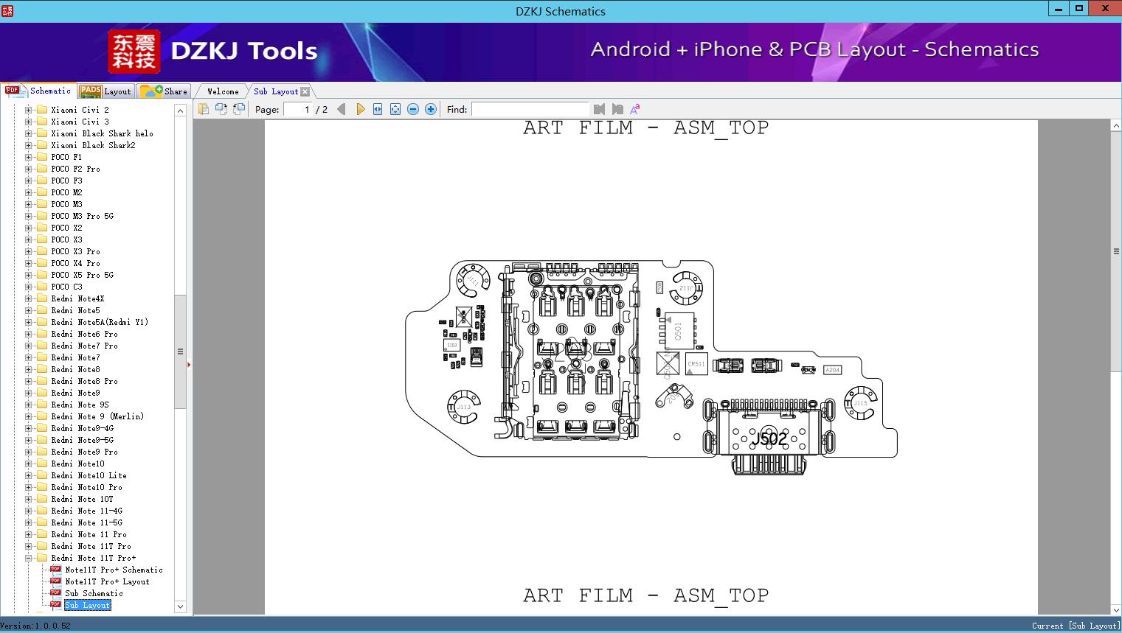Image resolution: width=1122 pixels, height=633 pixels.
Task: Find next match icon
Action: (x=617, y=109)
